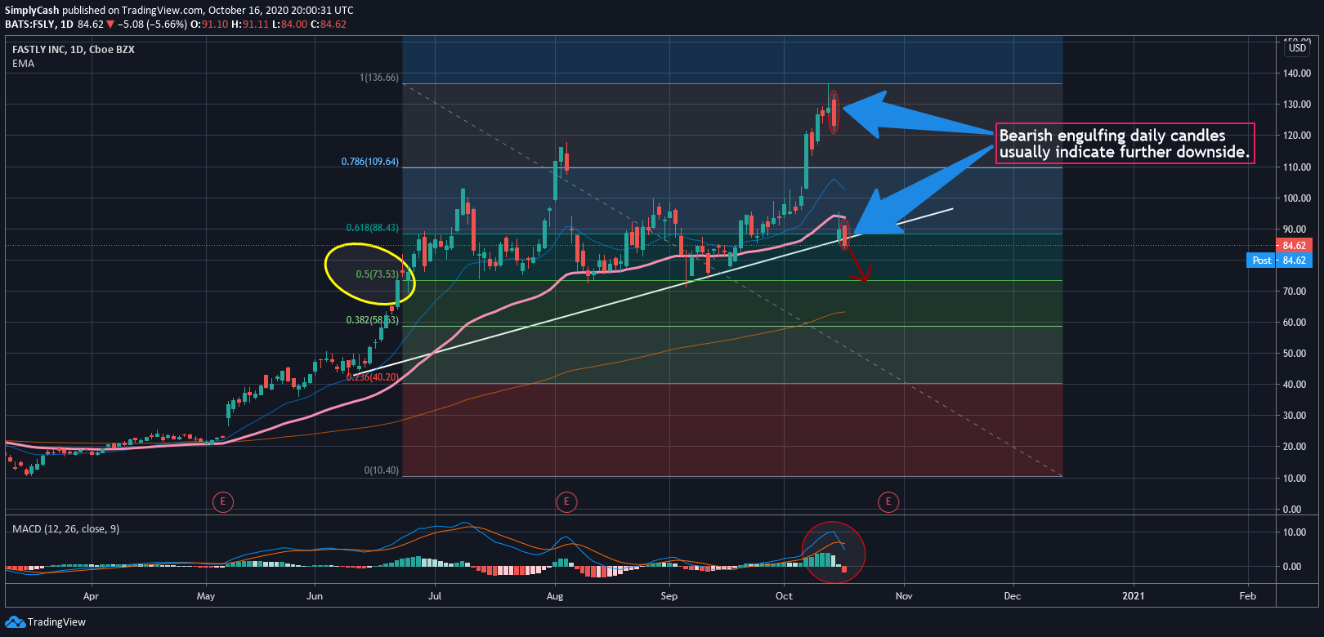
Task: Click the Fibonacci level label 0.236(40.20)
Action: click(373, 377)
